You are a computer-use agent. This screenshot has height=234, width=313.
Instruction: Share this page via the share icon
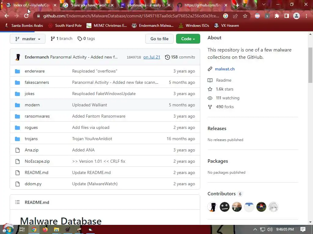[235, 16]
